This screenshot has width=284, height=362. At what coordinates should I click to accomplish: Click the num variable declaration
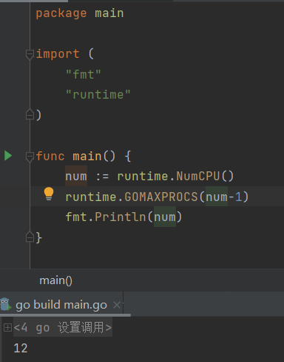tap(76, 177)
